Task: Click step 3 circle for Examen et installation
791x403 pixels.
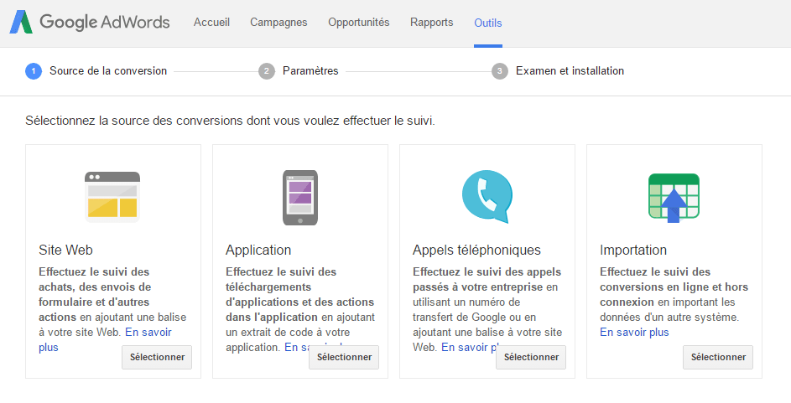Action: [x=499, y=71]
